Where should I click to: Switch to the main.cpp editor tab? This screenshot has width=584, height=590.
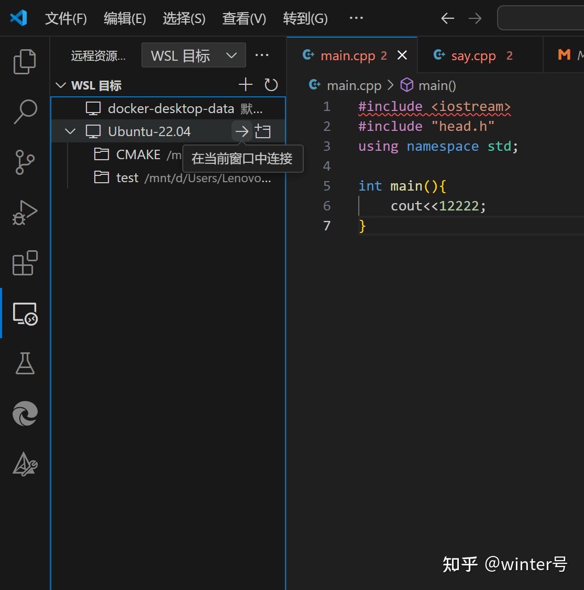(351, 55)
